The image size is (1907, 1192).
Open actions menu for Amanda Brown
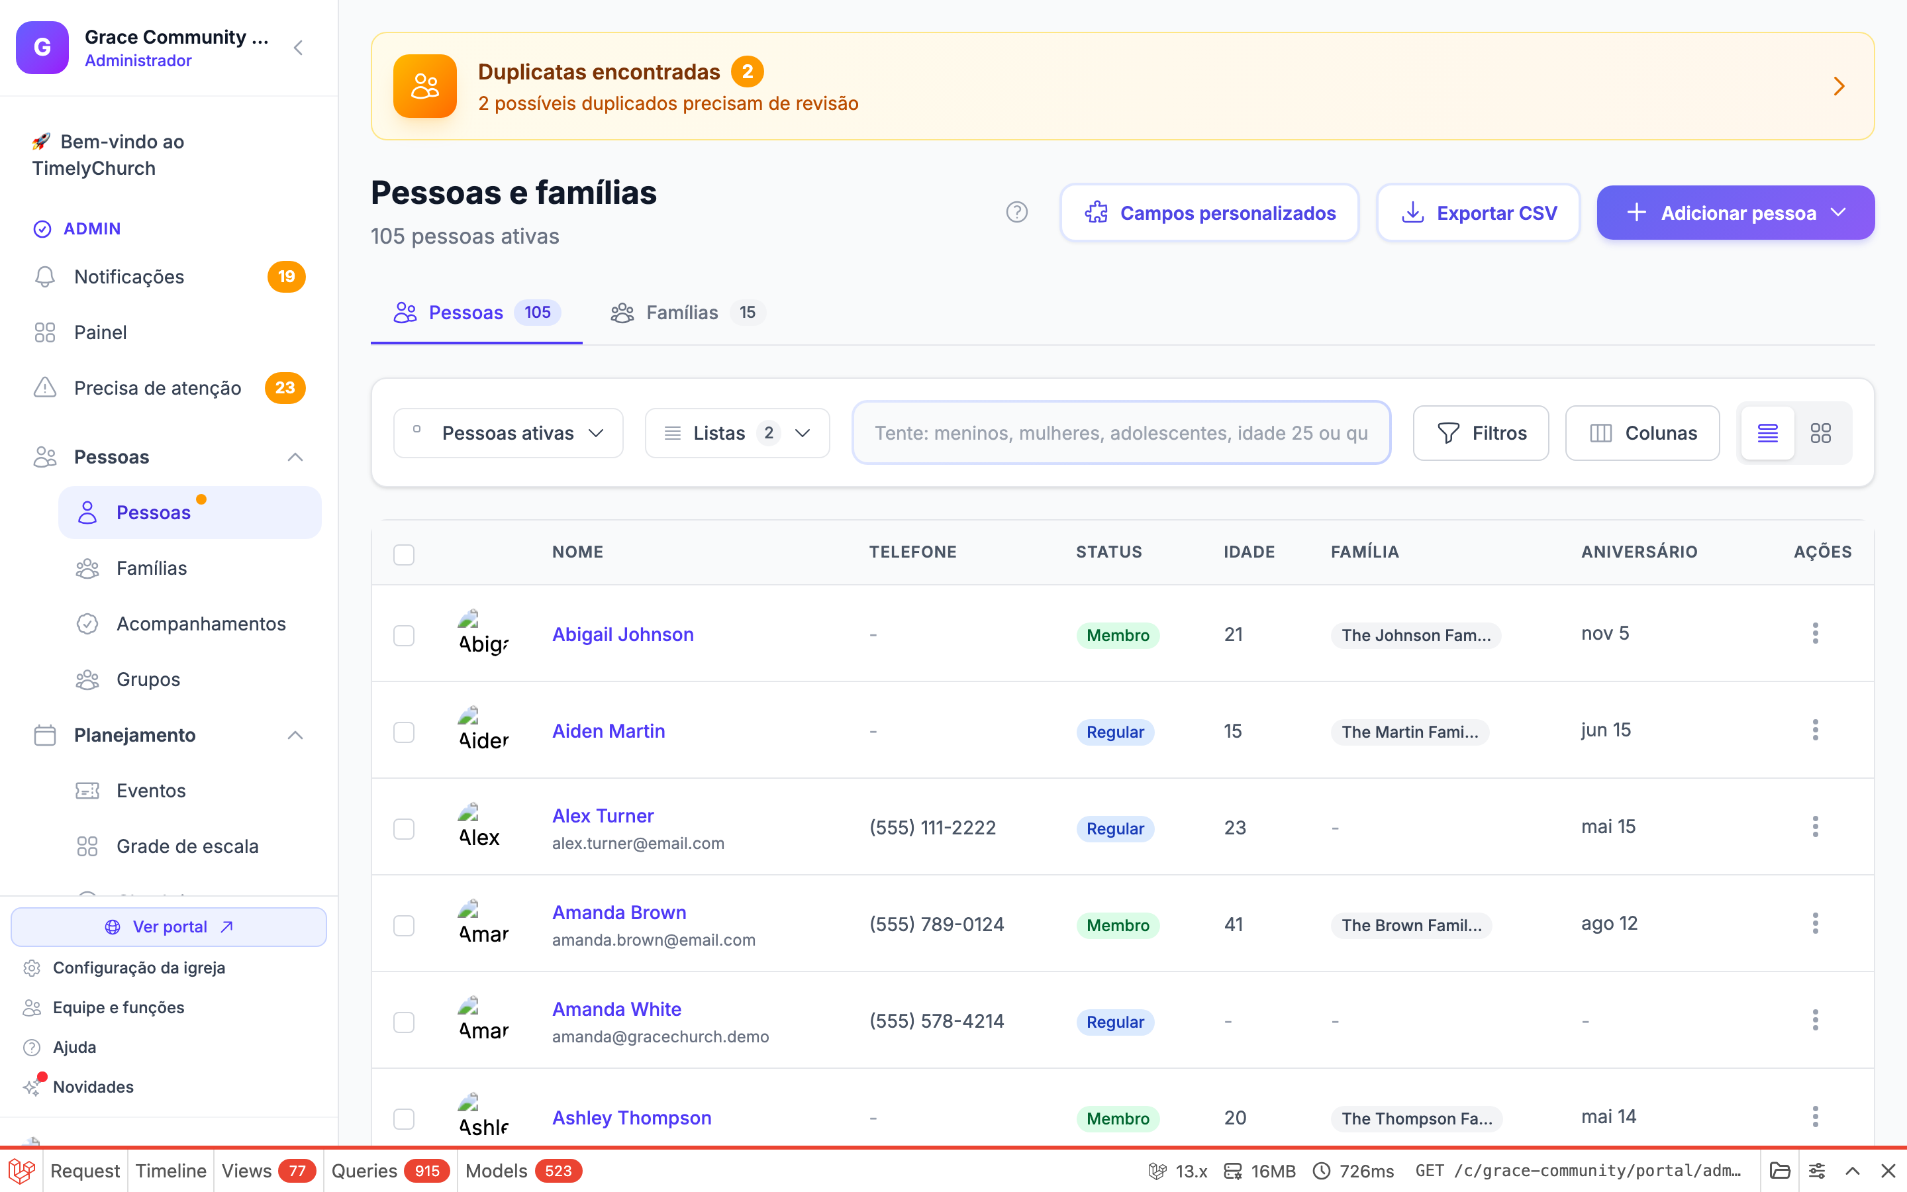[x=1815, y=923]
